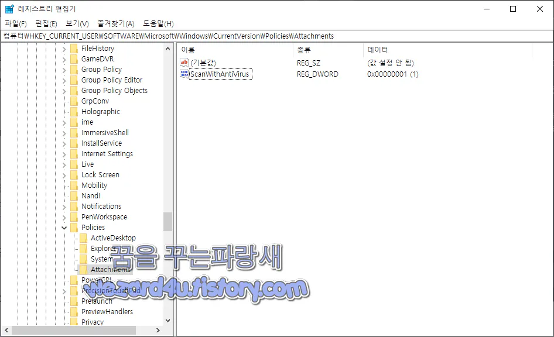The width and height of the screenshot is (554, 337).
Task: Click tree scrollbar down arrow
Action: [x=168, y=321]
